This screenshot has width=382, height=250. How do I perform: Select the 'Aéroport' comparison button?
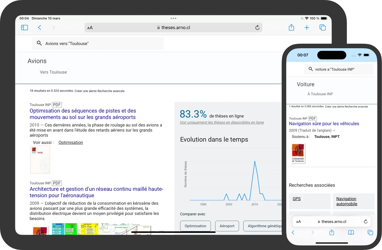pyautogui.click(x=227, y=226)
